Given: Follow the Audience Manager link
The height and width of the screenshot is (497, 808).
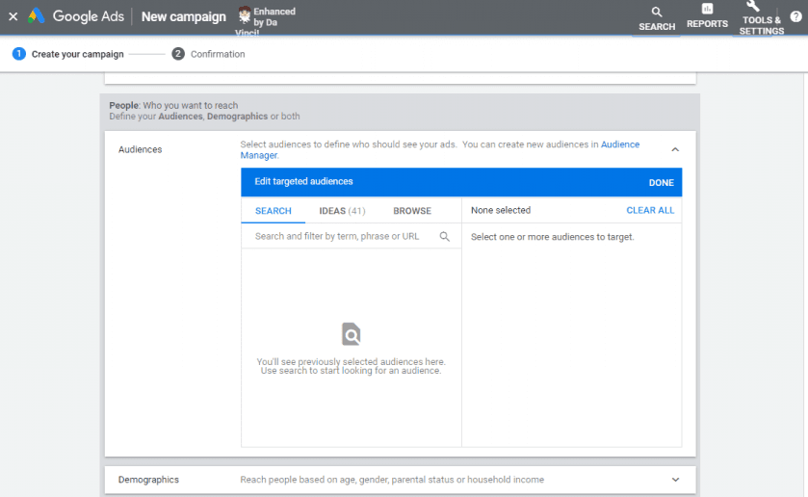Looking at the screenshot, I should tap(619, 144).
